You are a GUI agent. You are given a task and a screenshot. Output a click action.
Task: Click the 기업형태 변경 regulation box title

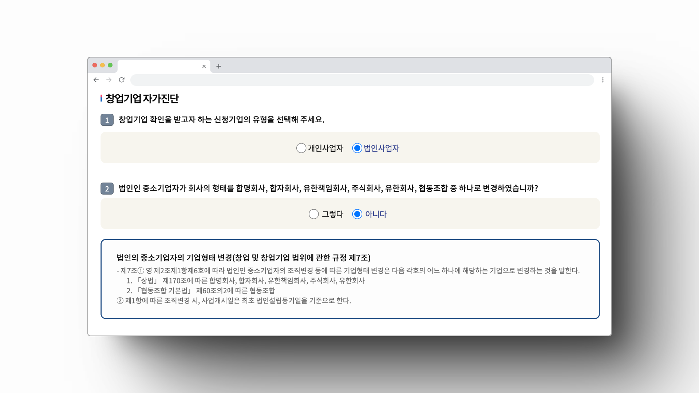[x=243, y=258]
